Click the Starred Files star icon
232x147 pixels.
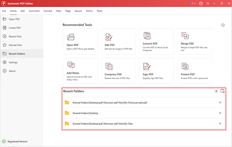[x=5, y=45]
